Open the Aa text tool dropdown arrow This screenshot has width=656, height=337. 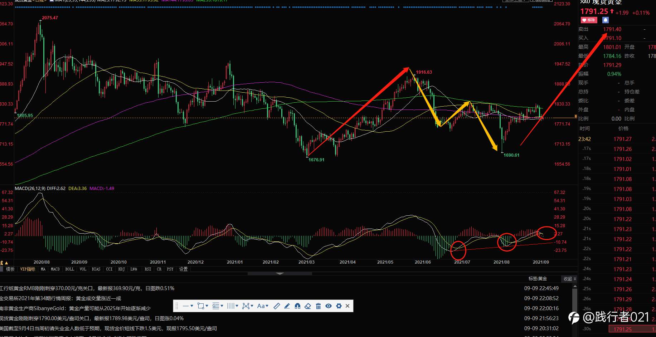[x=267, y=306]
